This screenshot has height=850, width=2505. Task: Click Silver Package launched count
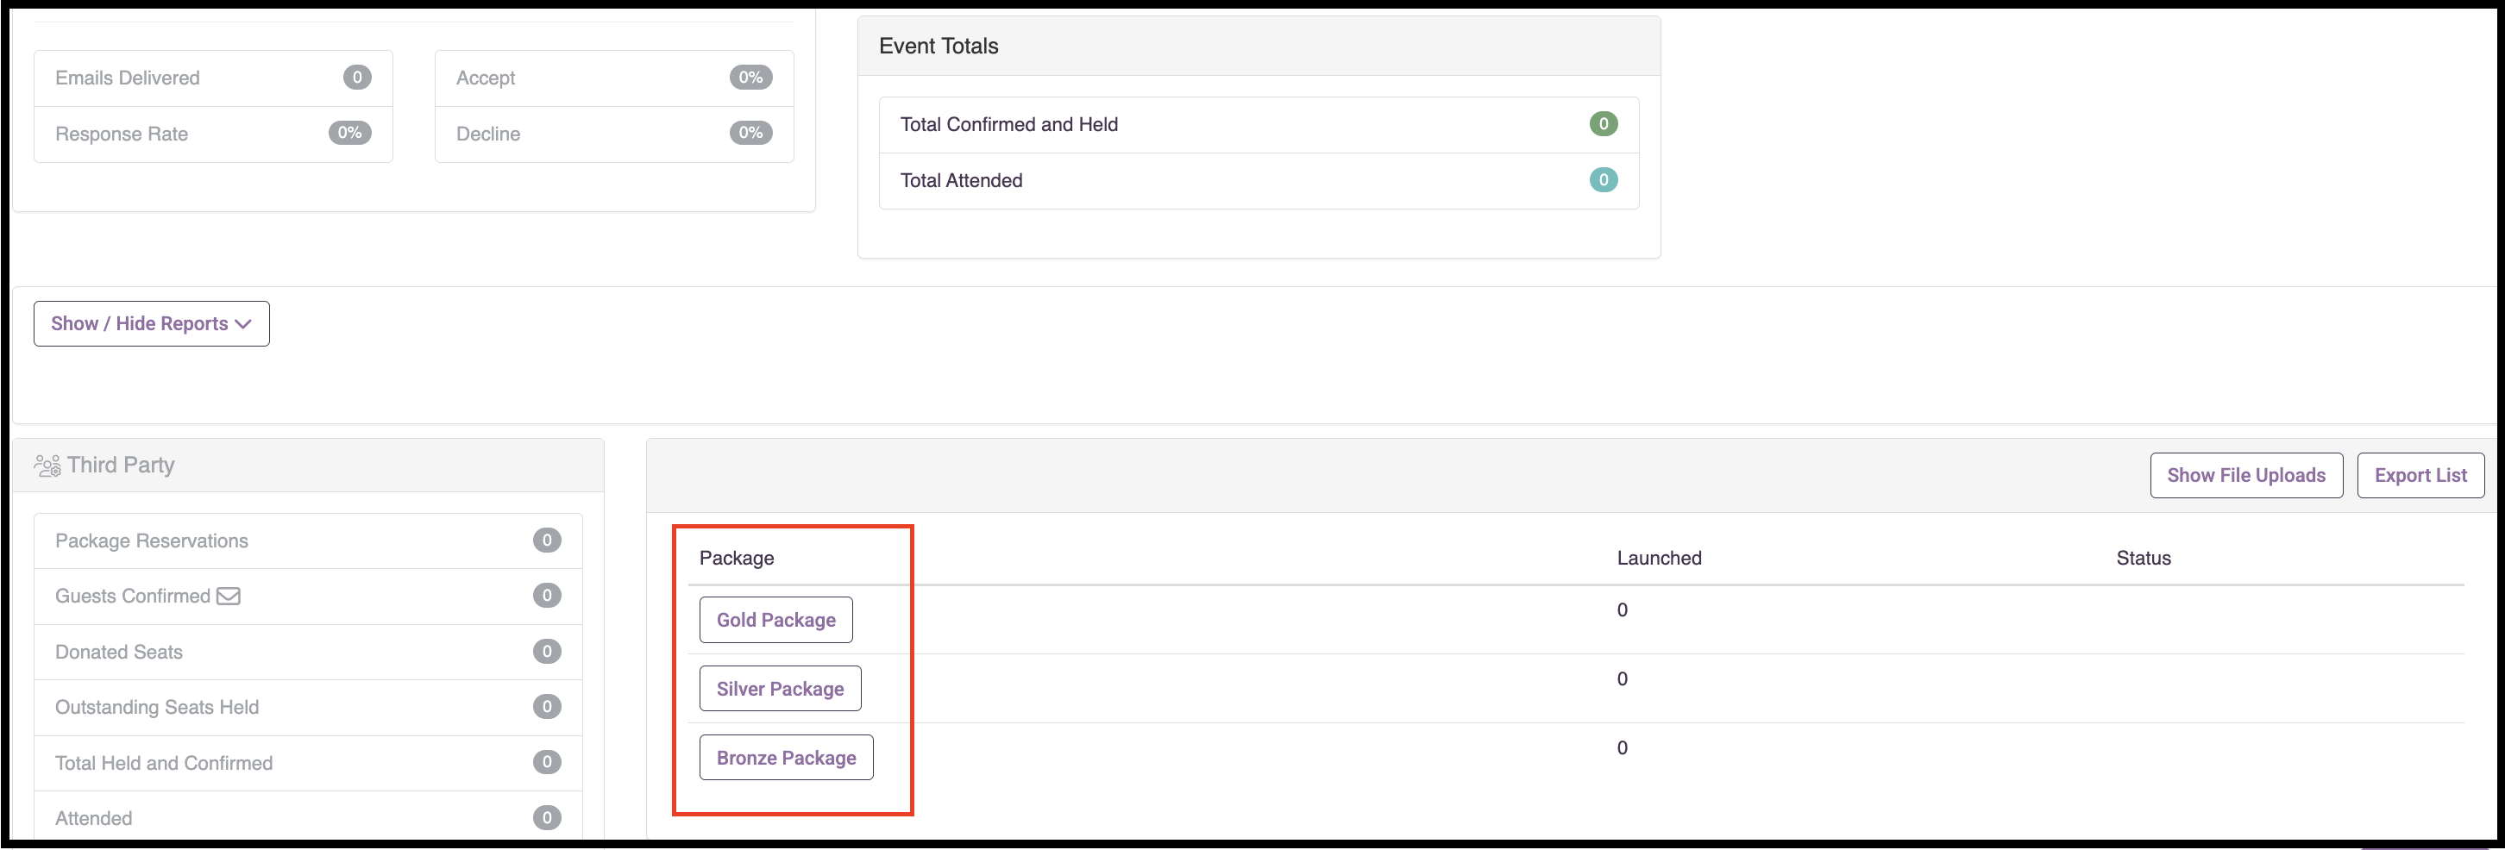point(1622,679)
